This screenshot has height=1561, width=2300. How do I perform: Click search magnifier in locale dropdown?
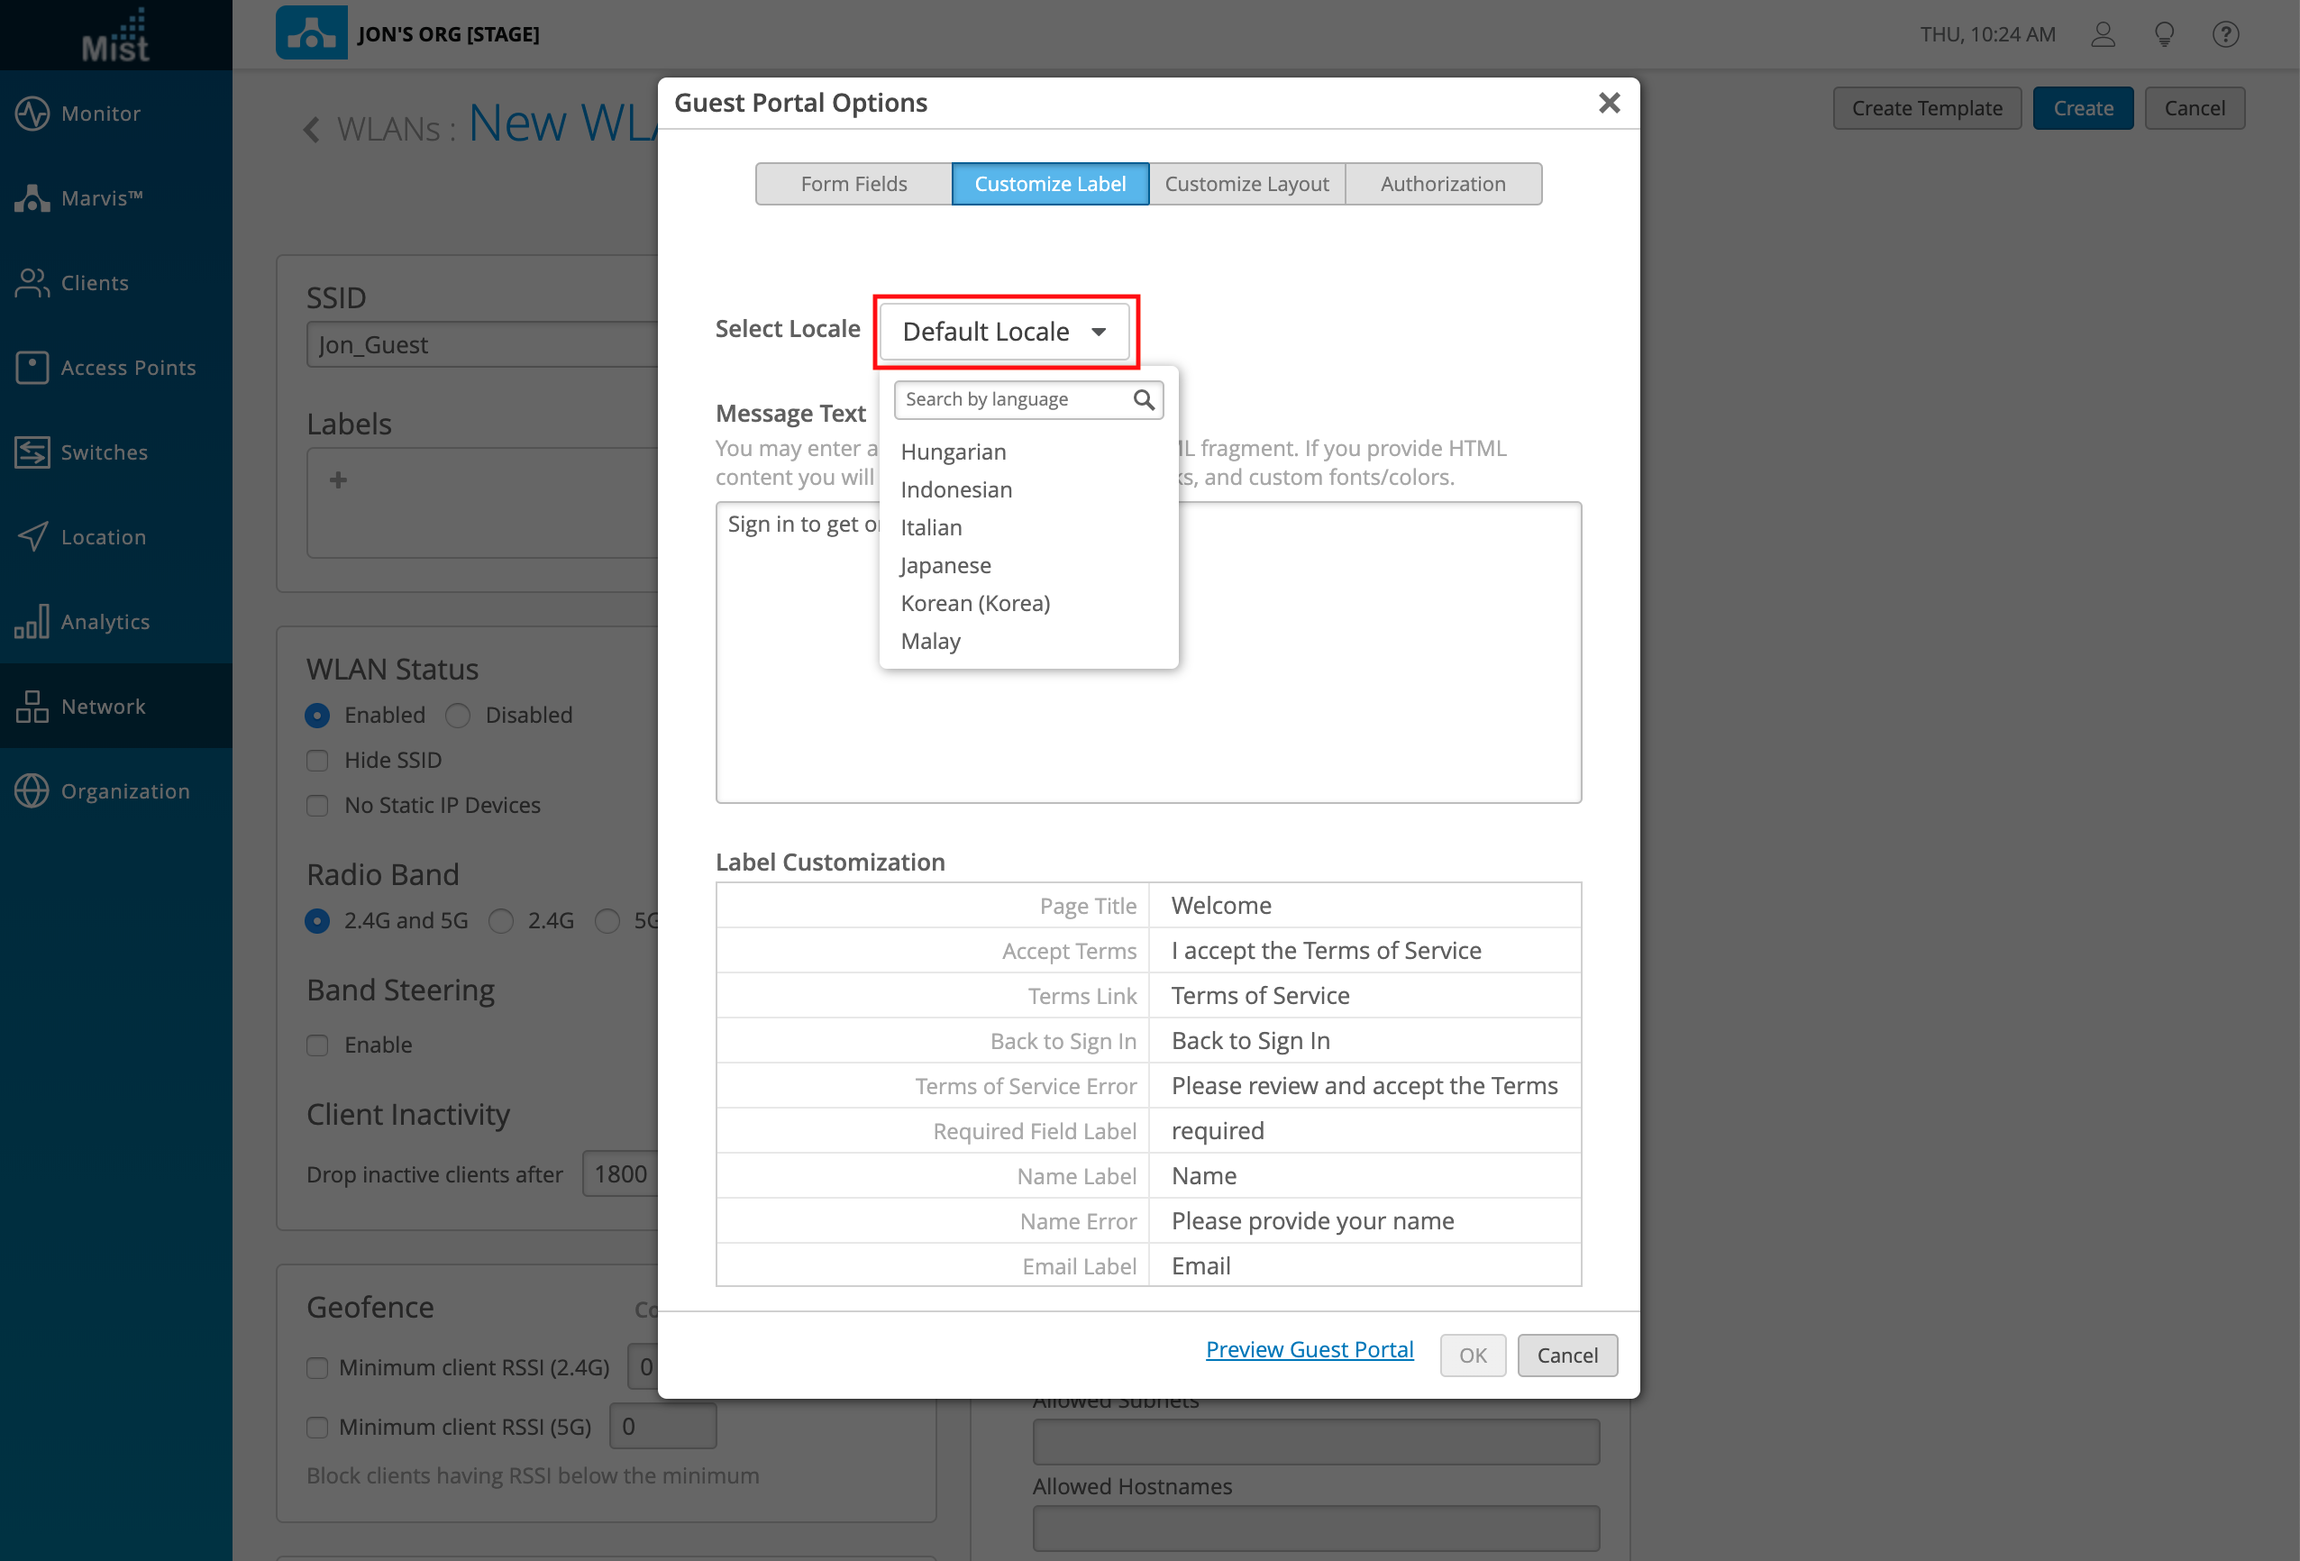(x=1143, y=400)
